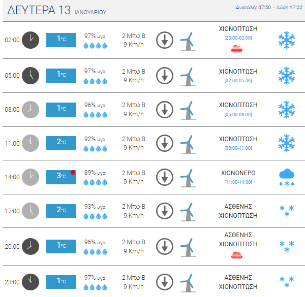305x297 pixels.
Task: Click the red dot on the 3°C box
Action: (73, 172)
